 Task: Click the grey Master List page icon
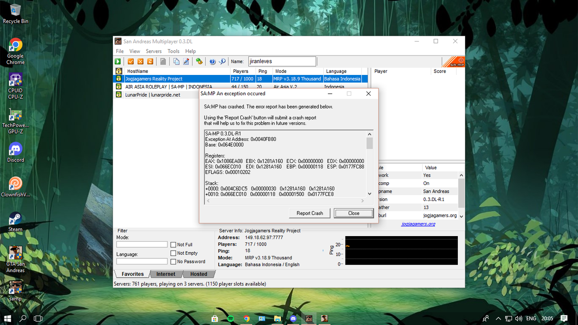coord(163,61)
